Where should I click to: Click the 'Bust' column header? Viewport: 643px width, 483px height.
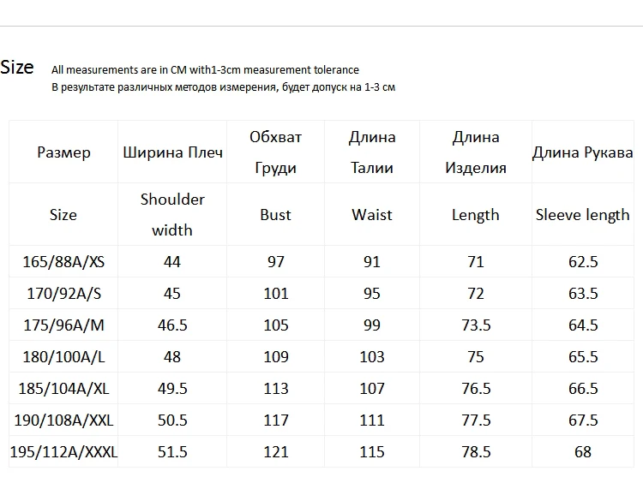click(x=275, y=215)
